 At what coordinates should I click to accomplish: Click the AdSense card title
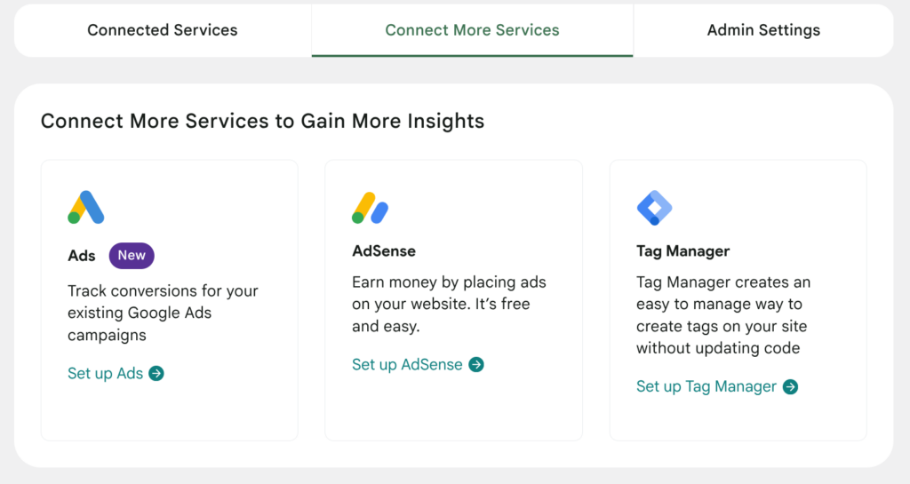click(384, 251)
